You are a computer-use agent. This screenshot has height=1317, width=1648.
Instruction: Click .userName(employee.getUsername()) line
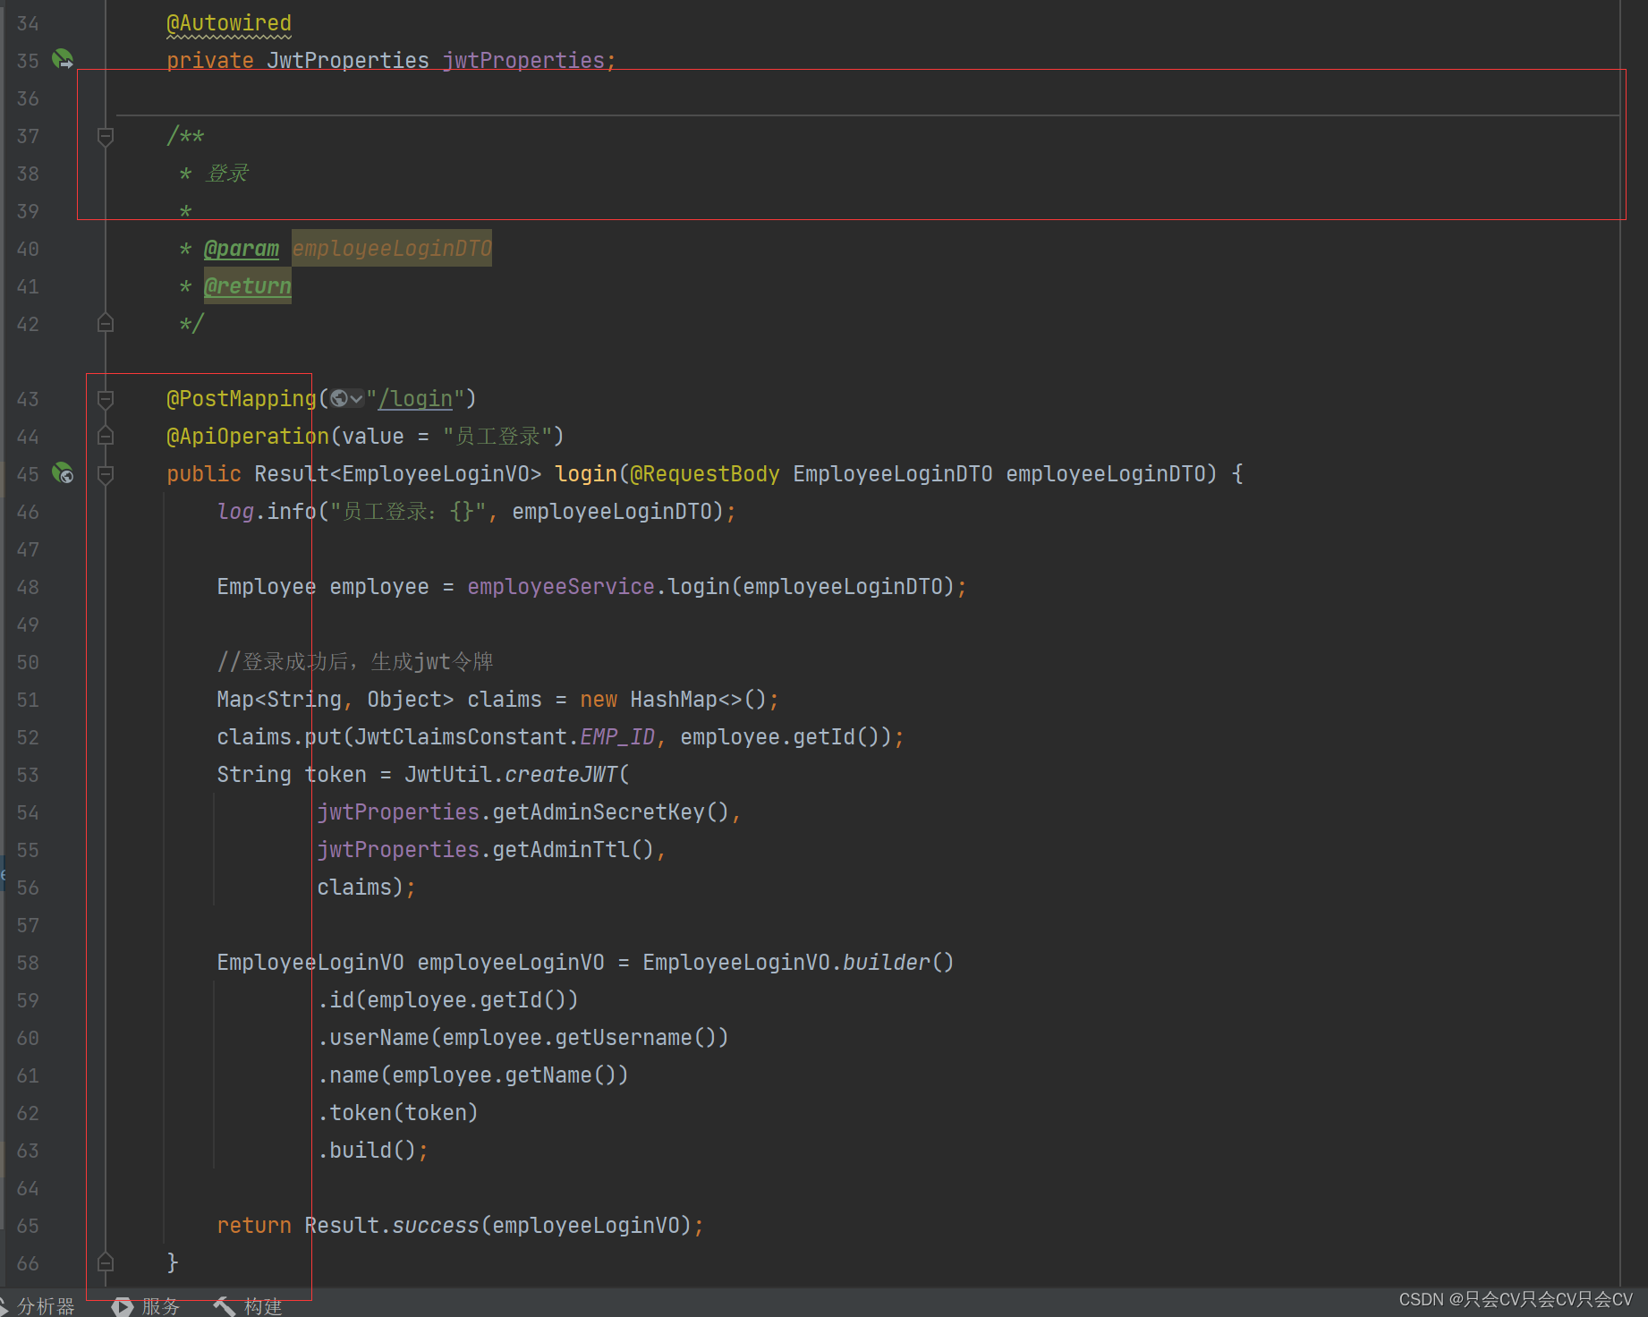pyautogui.click(x=523, y=1038)
